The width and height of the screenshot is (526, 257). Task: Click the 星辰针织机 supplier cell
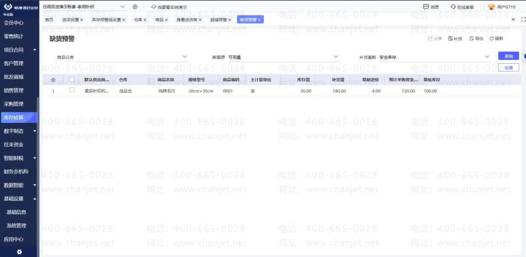click(x=97, y=91)
